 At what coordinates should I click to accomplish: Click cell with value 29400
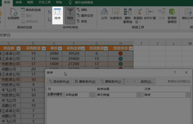tap(74, 59)
